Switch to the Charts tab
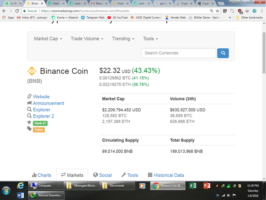The image size is (266, 200). [x=42, y=175]
